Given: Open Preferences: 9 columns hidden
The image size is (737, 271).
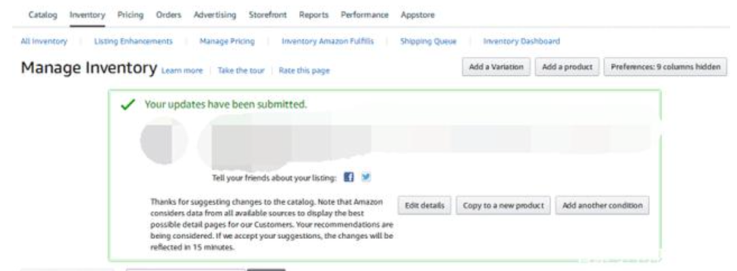Looking at the screenshot, I should (665, 67).
